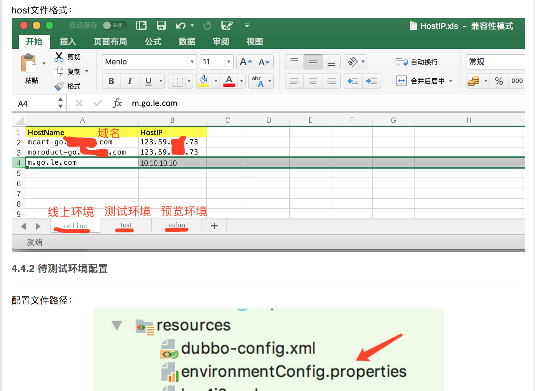Switch to the yulan sheet tab
Image resolution: width=535 pixels, height=391 pixels.
(176, 225)
